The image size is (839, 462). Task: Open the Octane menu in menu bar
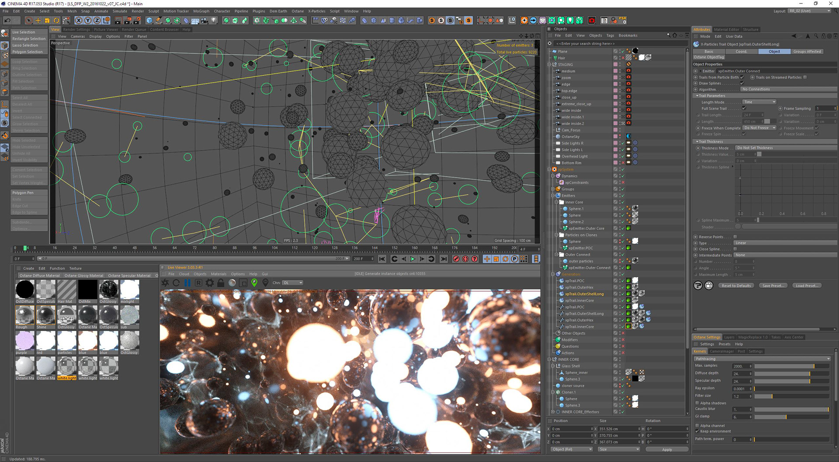[298, 11]
